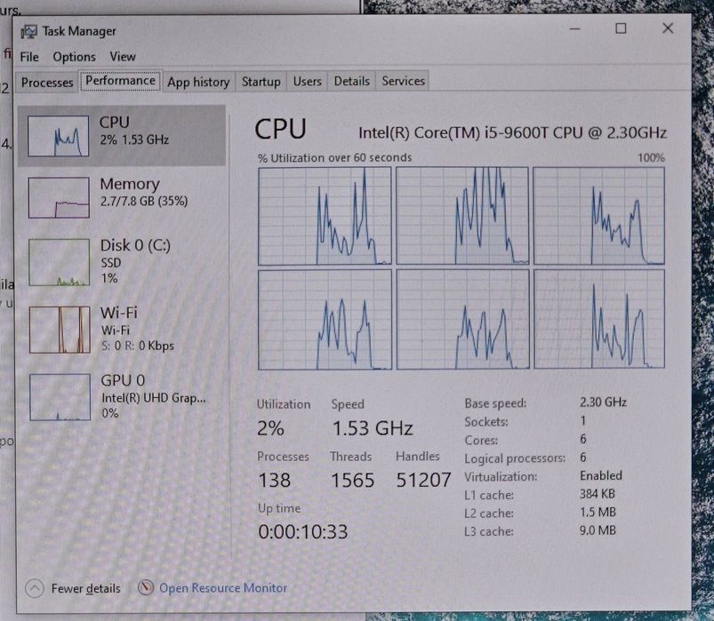The width and height of the screenshot is (714, 621).
Task: Switch to the App history tab
Action: click(198, 82)
